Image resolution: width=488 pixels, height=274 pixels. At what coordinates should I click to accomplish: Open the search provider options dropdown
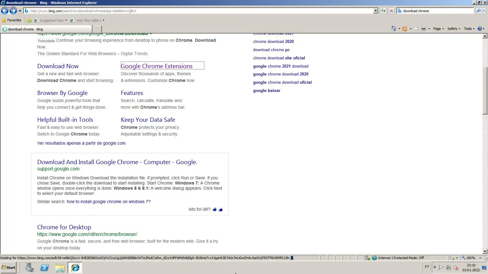point(484,11)
